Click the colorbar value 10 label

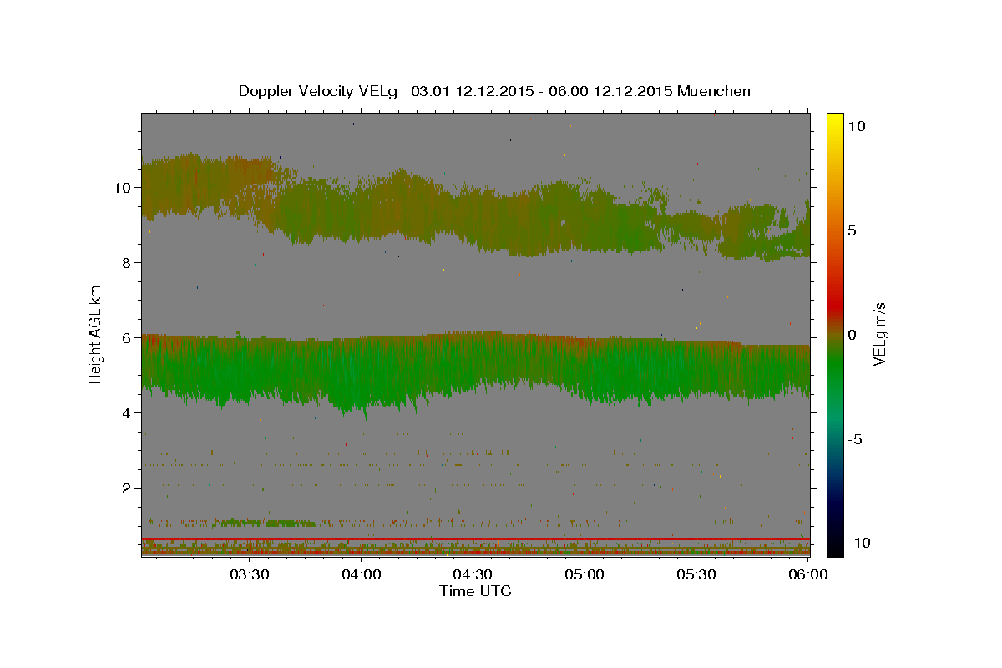855,126
